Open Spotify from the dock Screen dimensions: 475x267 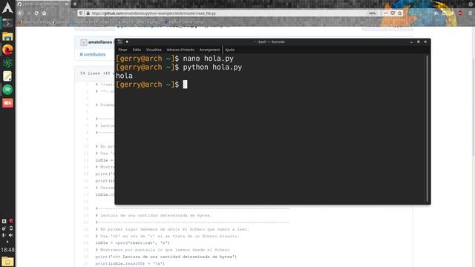pos(7,90)
